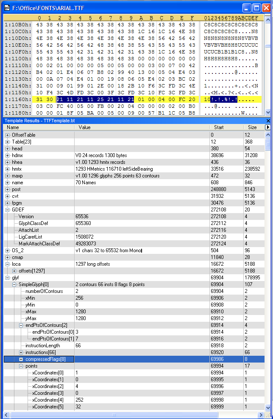Click the Template Results vertical scrollbar thumb
The image size is (273, 419).
point(268,145)
